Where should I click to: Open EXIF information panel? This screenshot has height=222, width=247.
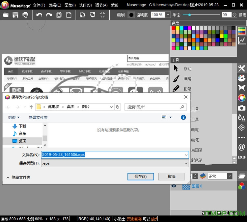click(242, 157)
